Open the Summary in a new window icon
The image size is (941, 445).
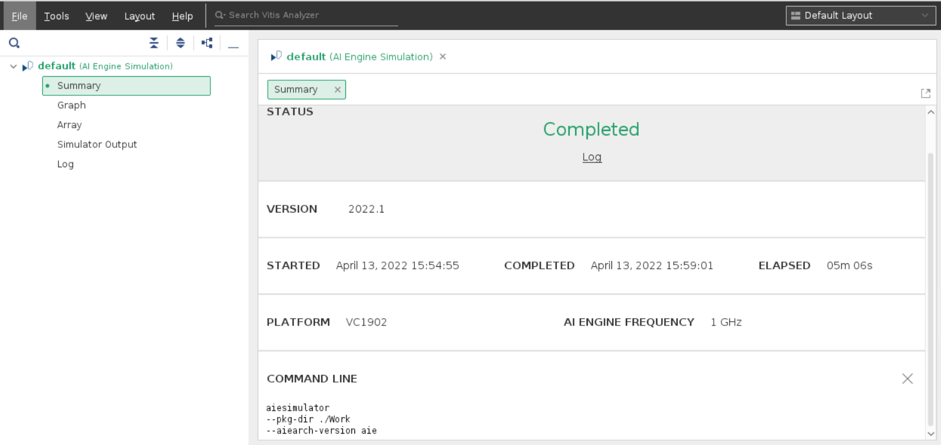click(925, 93)
